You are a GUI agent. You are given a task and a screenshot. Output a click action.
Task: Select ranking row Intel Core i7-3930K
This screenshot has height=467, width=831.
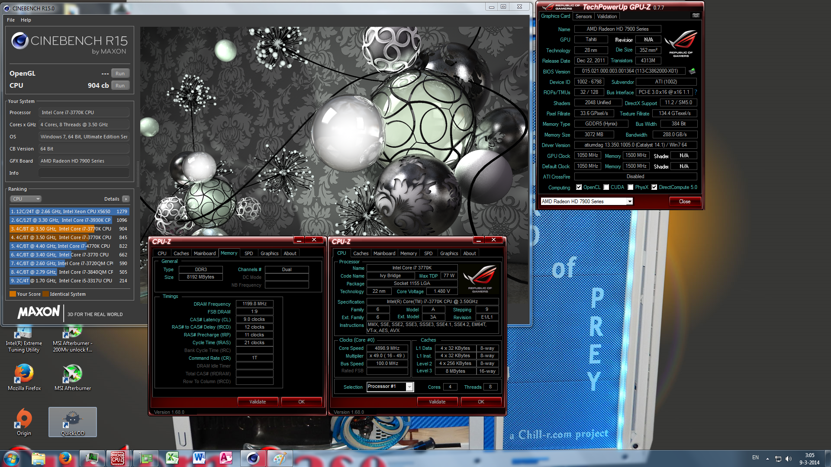[x=69, y=220]
